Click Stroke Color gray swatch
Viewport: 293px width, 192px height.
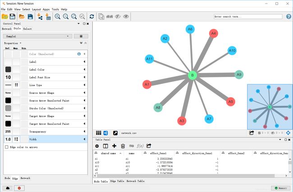click(8, 108)
